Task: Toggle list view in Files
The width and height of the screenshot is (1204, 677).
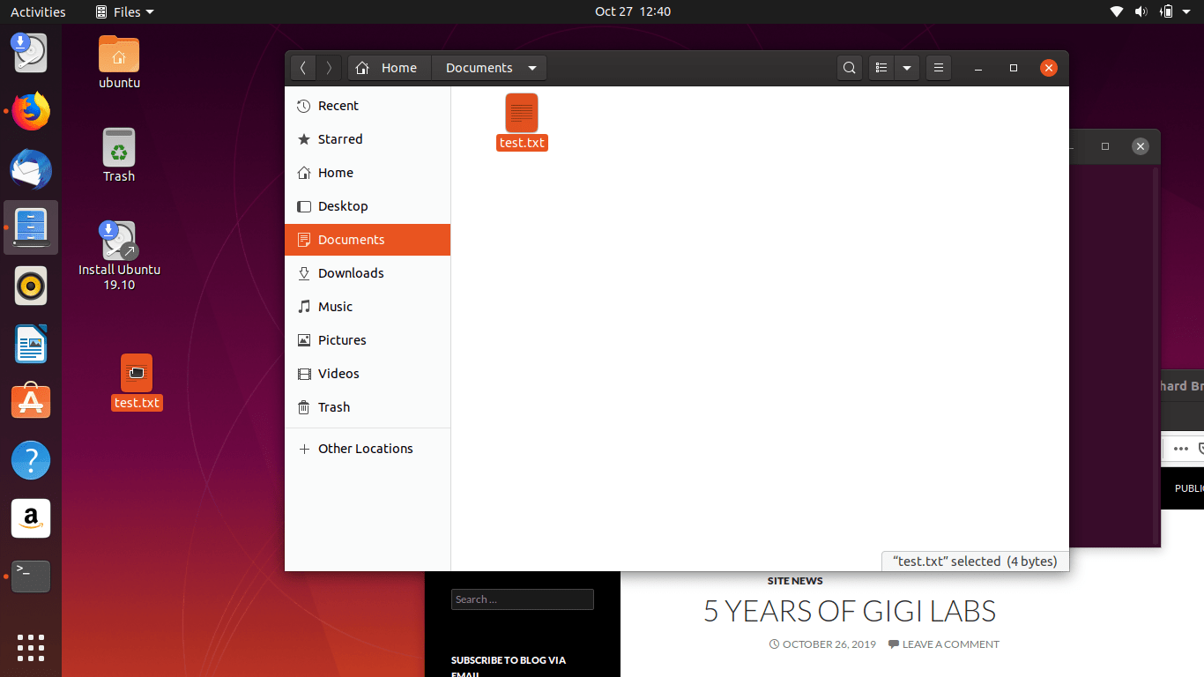Action: click(x=881, y=67)
